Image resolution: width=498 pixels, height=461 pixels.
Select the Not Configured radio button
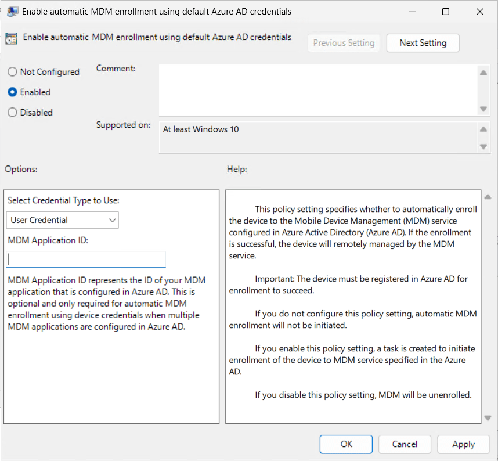pos(12,72)
